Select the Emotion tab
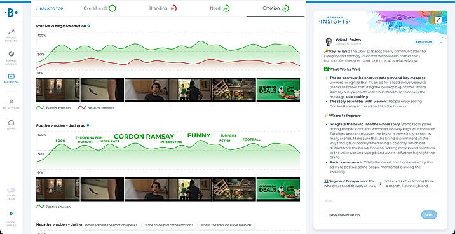Screen dimensions: 455x234 tap(276, 8)
